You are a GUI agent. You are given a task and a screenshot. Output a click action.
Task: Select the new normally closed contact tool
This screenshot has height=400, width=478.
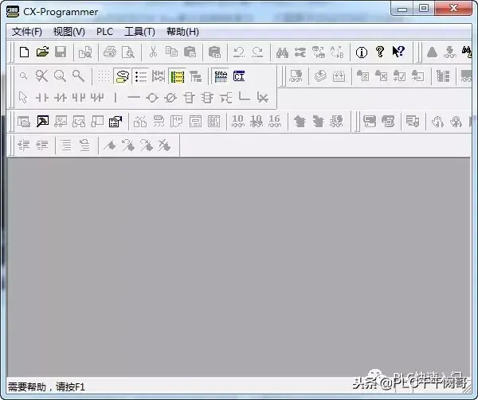coord(60,98)
